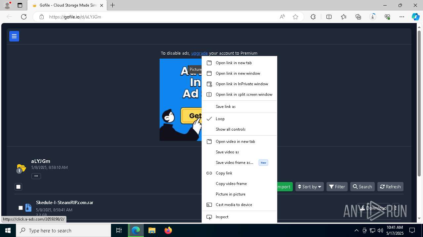Select Copy video frame

click(x=239, y=184)
